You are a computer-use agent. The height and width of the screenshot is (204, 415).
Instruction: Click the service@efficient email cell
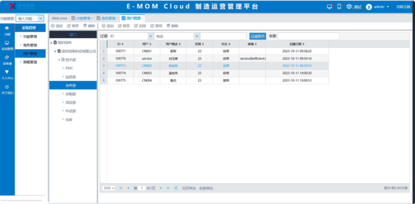click(x=252, y=59)
